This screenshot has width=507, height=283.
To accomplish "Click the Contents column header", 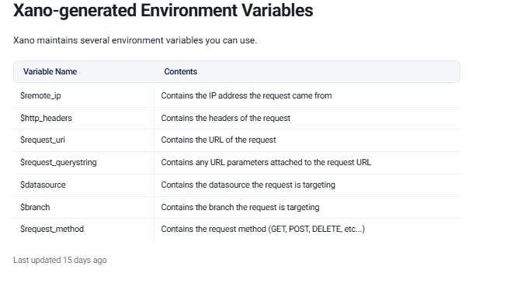I will 180,71.
